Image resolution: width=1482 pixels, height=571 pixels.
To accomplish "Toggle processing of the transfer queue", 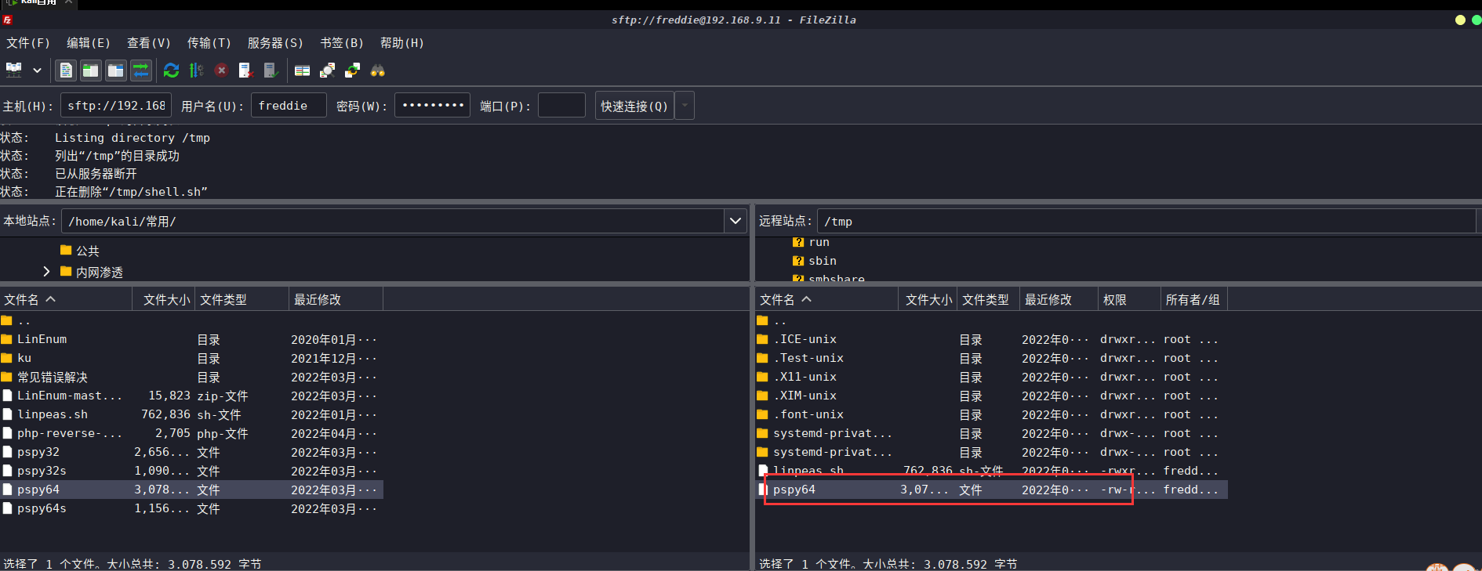I will tap(196, 70).
